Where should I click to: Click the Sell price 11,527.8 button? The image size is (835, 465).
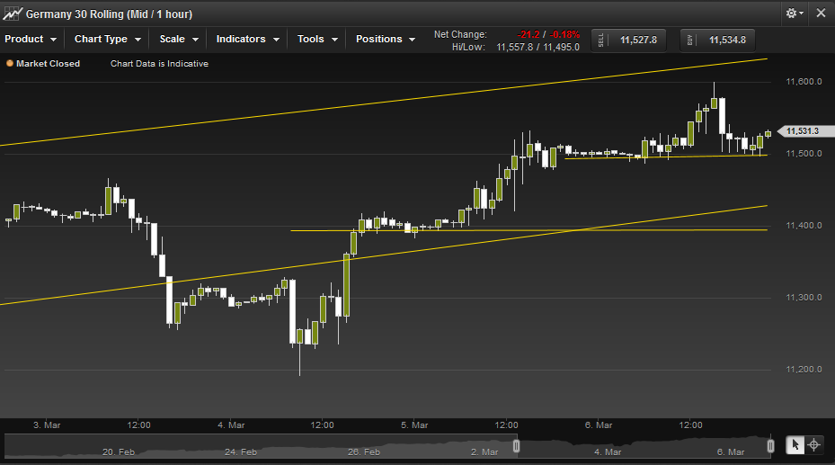629,40
